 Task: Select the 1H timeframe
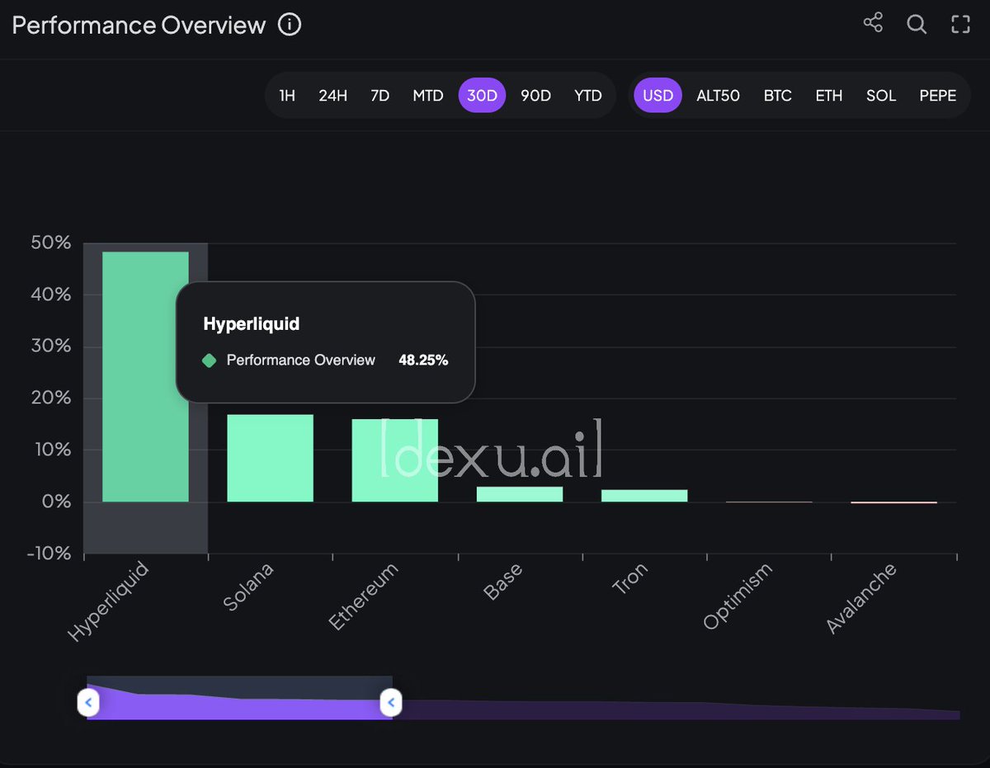click(287, 96)
